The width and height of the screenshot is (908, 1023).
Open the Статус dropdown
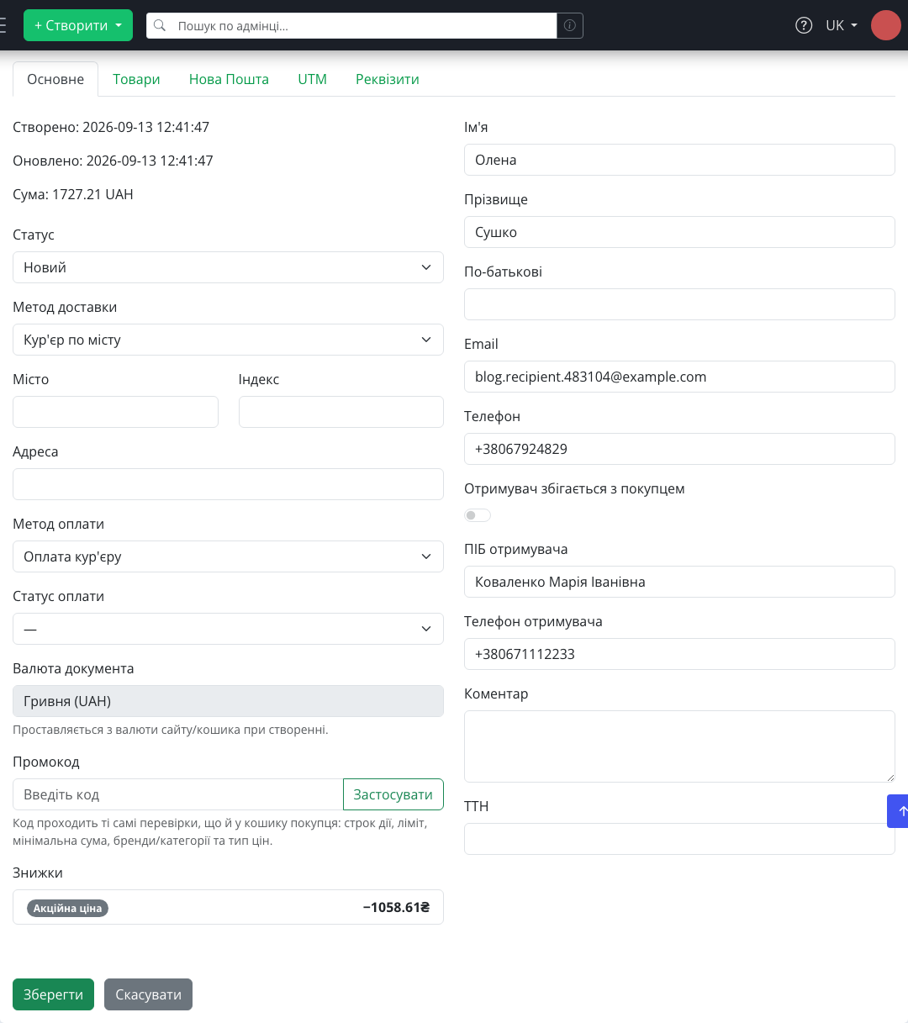[228, 267]
